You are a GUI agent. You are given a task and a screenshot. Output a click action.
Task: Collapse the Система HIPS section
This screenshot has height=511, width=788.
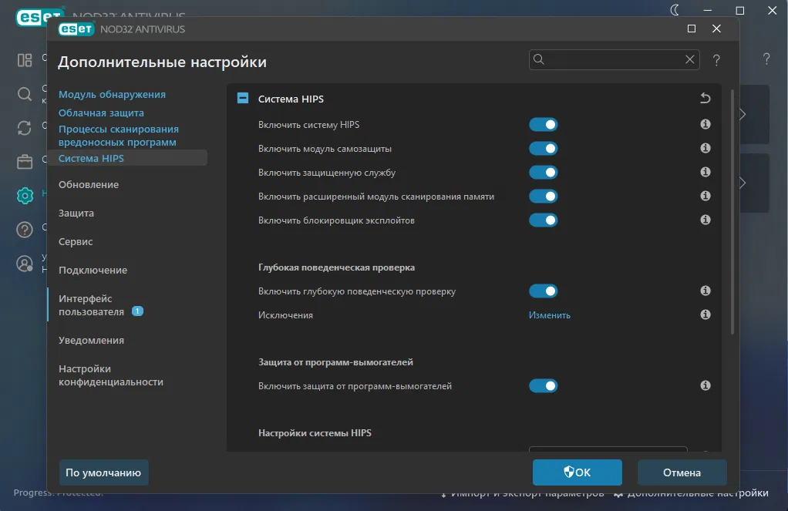click(243, 98)
